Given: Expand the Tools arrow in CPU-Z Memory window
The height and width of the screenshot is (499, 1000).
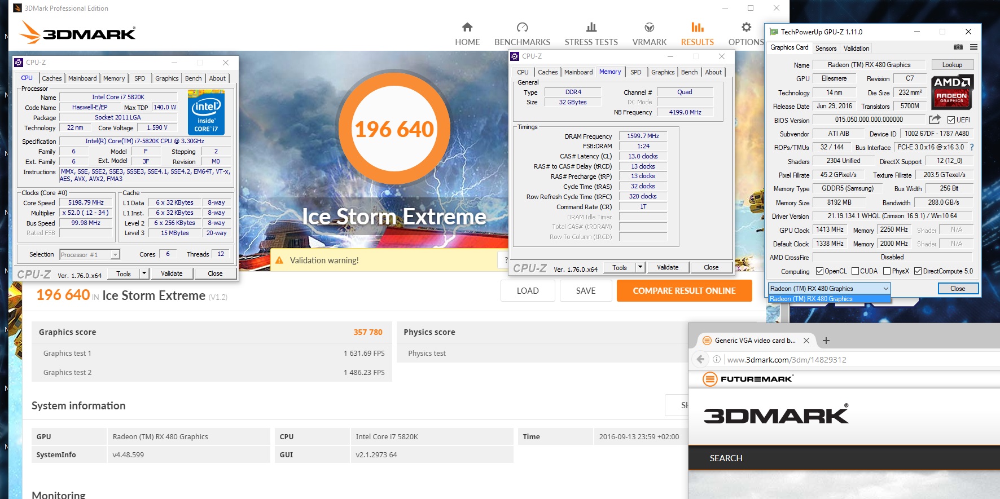Looking at the screenshot, I should [640, 267].
